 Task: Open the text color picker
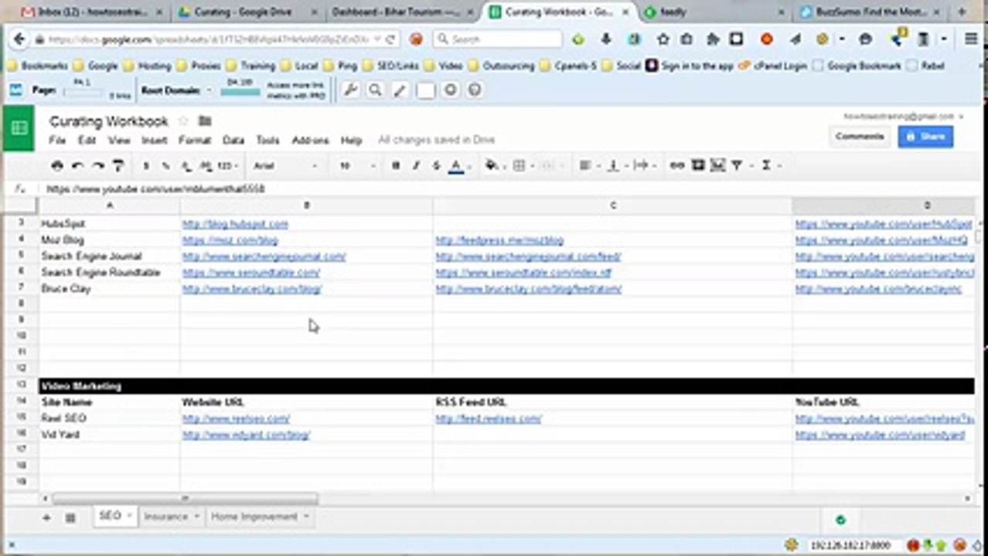(x=456, y=165)
